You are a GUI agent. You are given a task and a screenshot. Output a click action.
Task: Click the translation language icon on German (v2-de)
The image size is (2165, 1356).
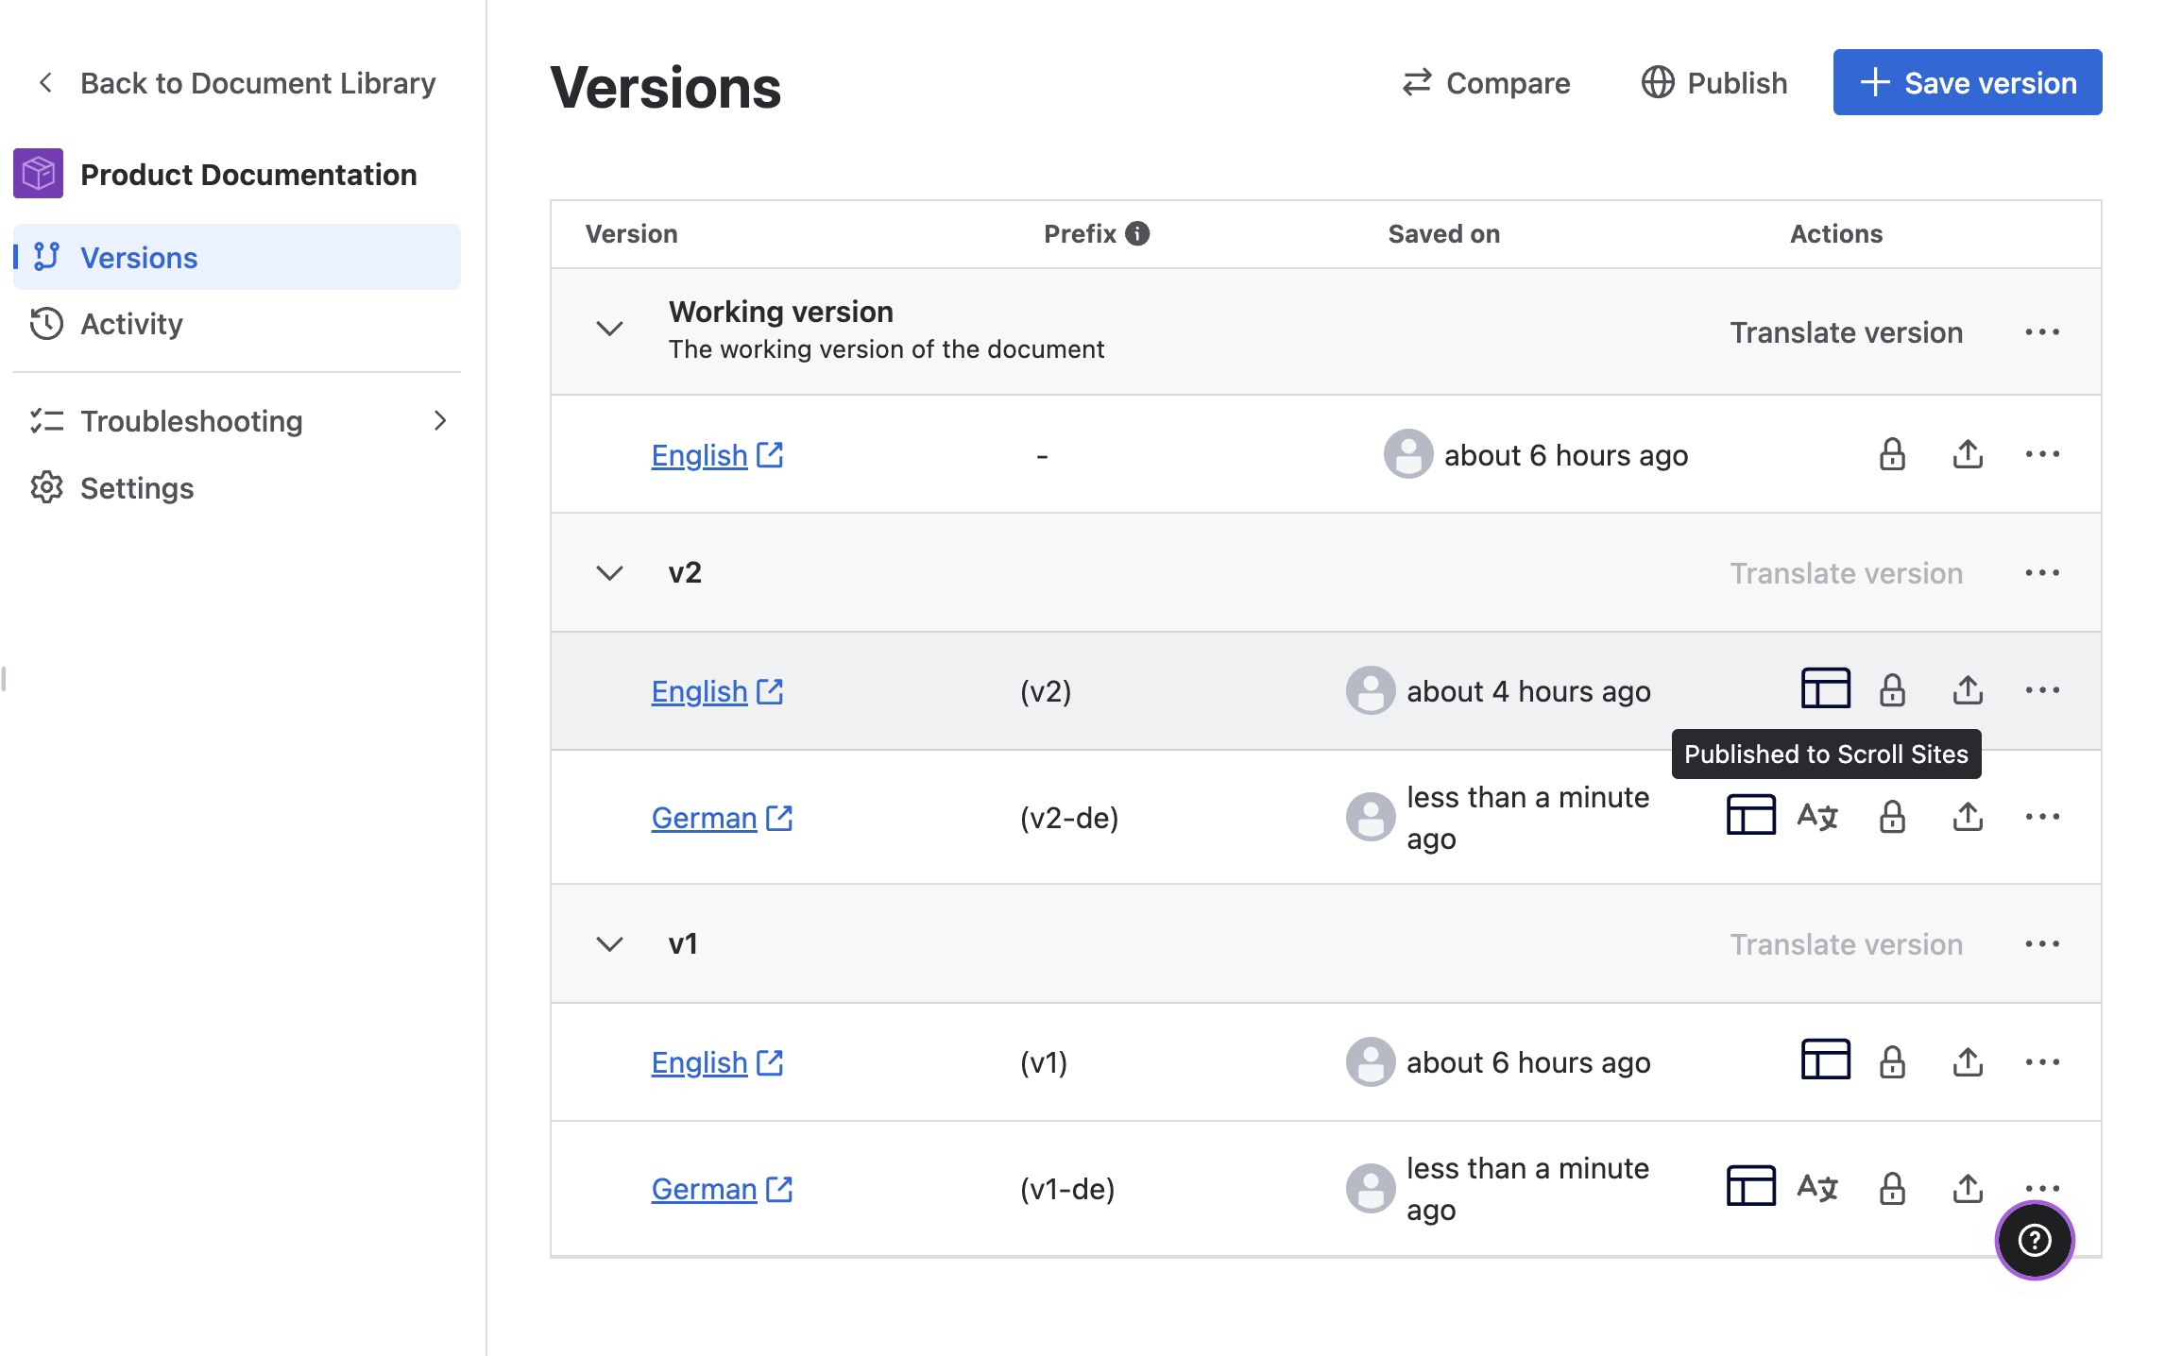point(1816,816)
